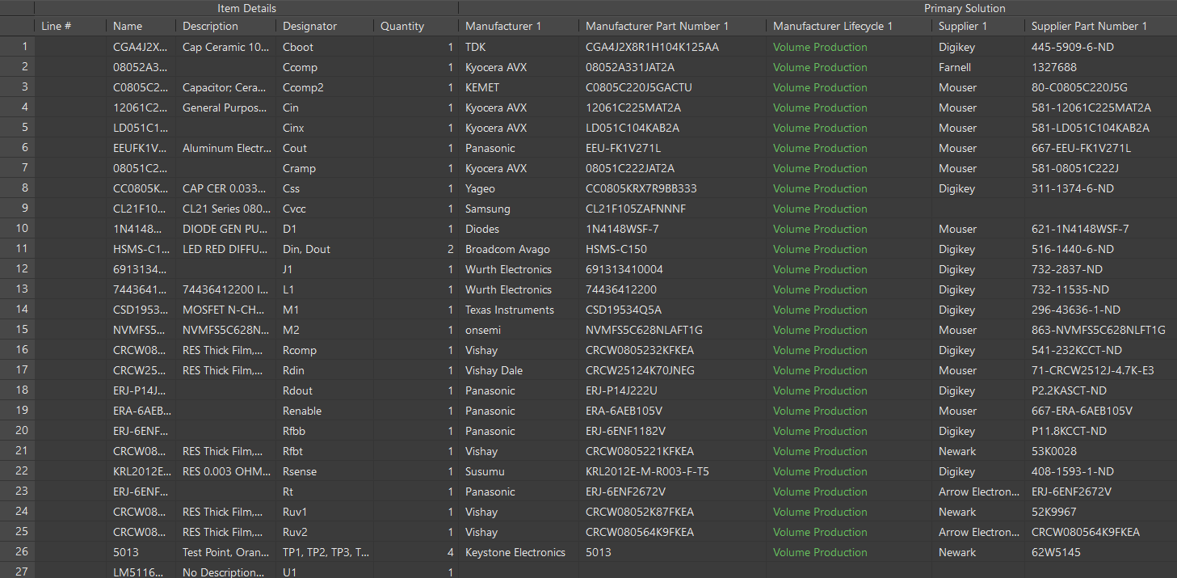
Task: Click the Renable designator cell
Action: tap(325, 411)
